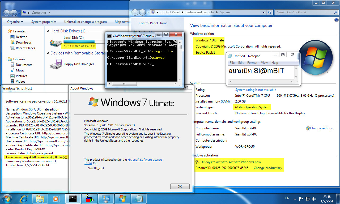Switch to the Command Prompt taskbar button
Screen dimensions: 340x204
pos(73,198)
